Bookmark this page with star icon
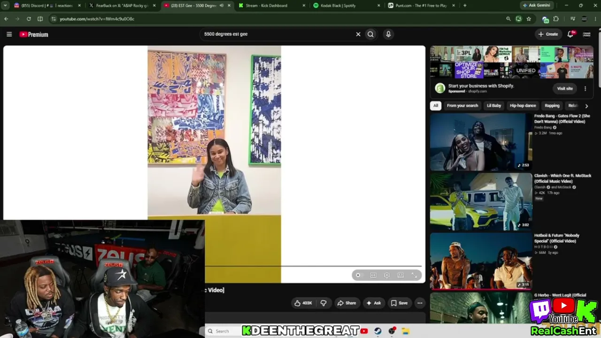 [529, 19]
